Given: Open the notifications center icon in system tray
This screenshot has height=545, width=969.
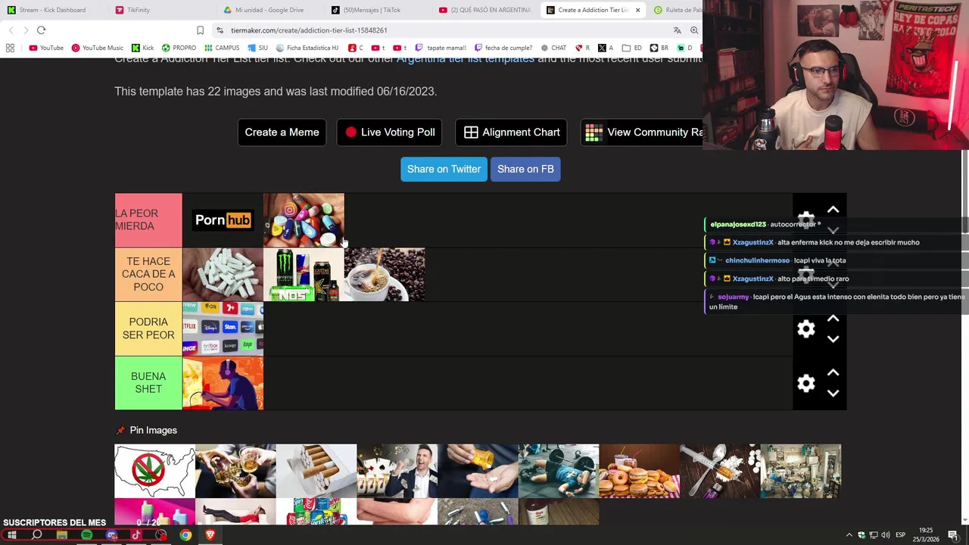Looking at the screenshot, I should coord(953,535).
